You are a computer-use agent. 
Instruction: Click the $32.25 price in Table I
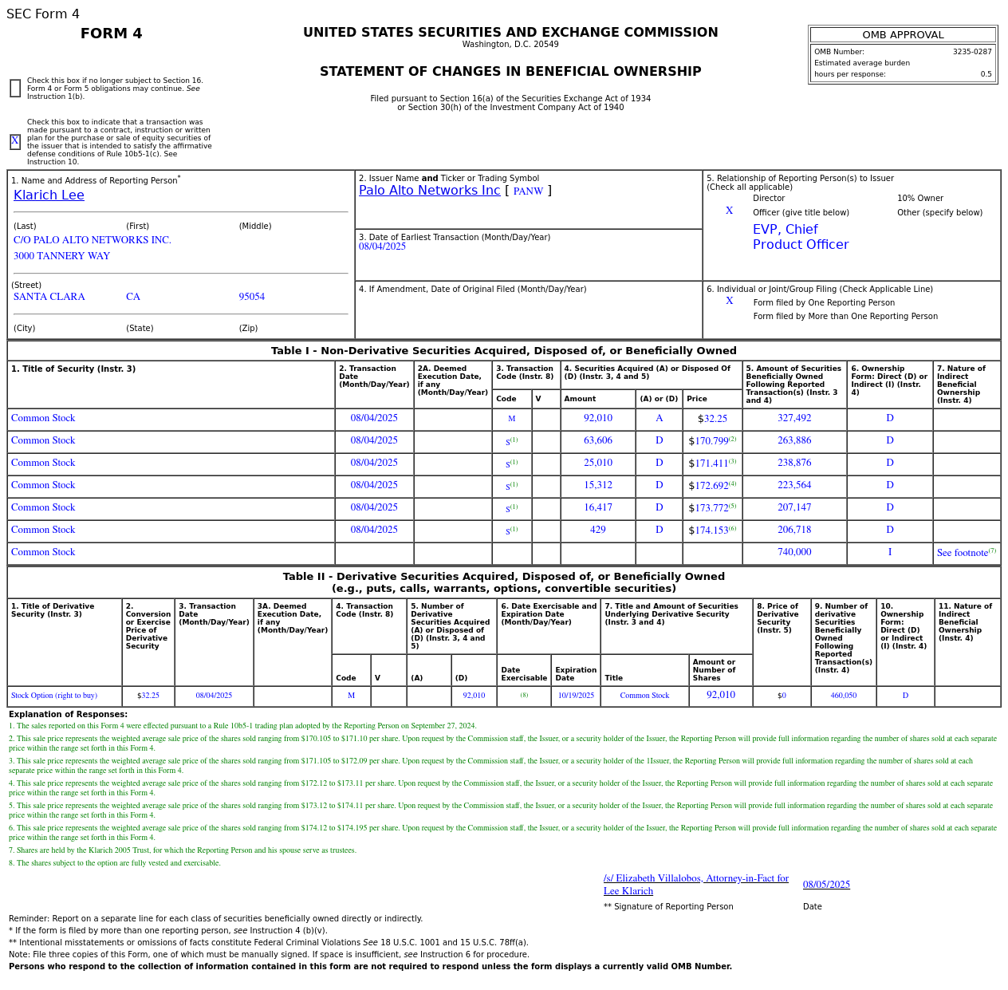point(712,418)
